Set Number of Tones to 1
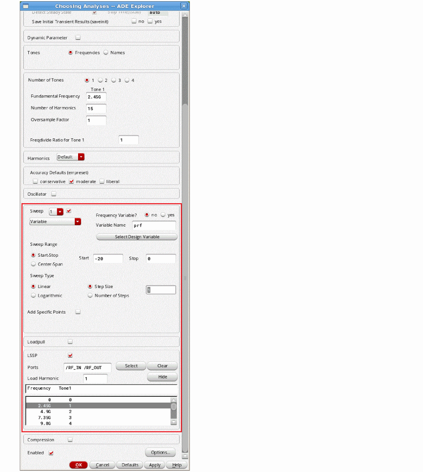This screenshot has width=423, height=472. pos(87,80)
